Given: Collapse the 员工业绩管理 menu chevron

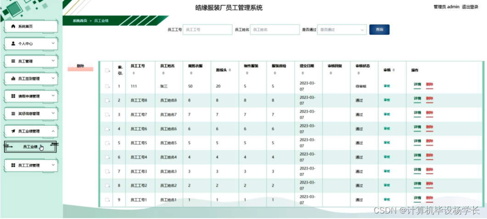Looking at the screenshot, I should click(x=53, y=131).
